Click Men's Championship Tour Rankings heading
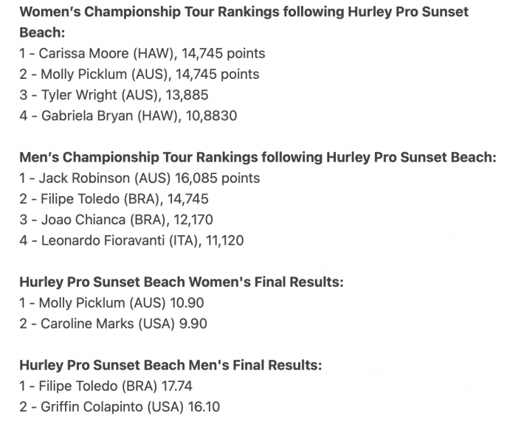 [x=258, y=157]
